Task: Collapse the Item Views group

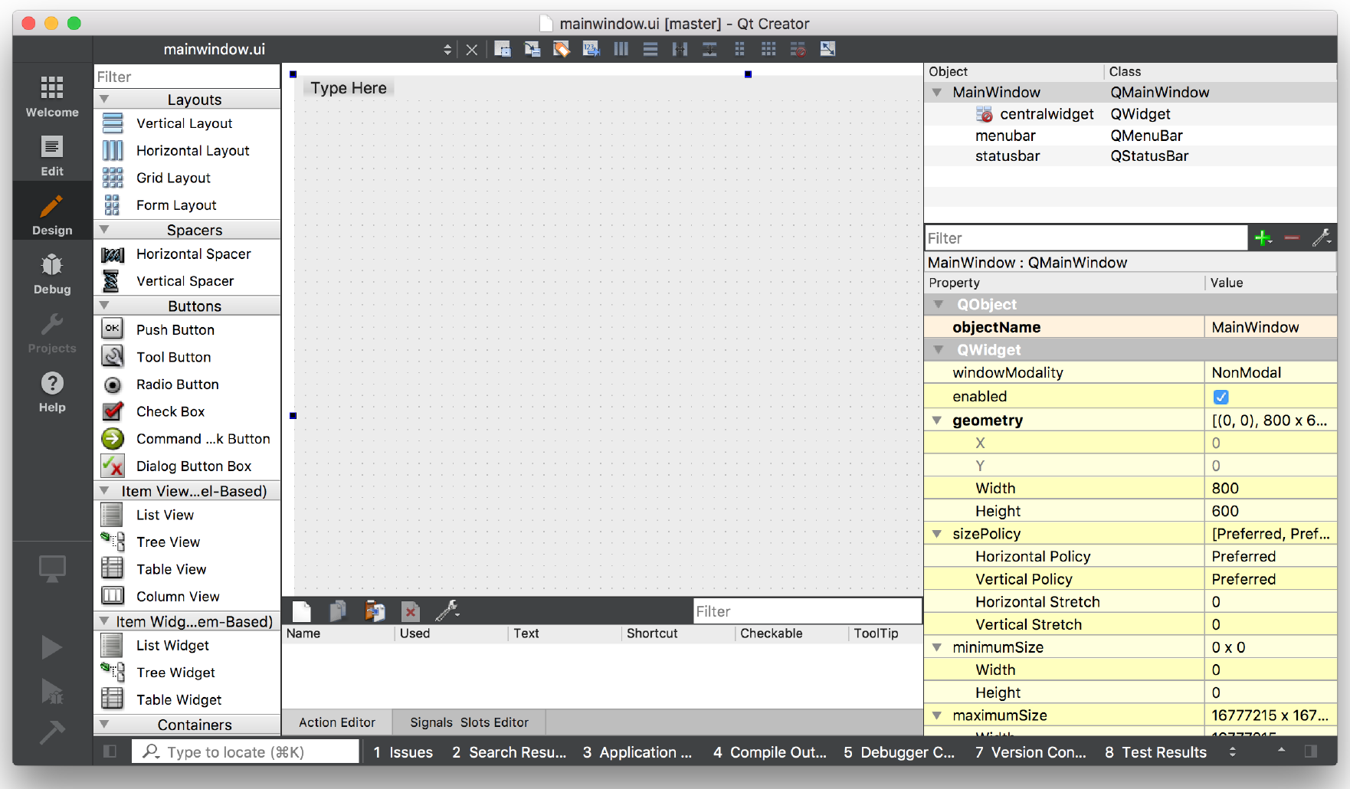Action: pos(105,490)
